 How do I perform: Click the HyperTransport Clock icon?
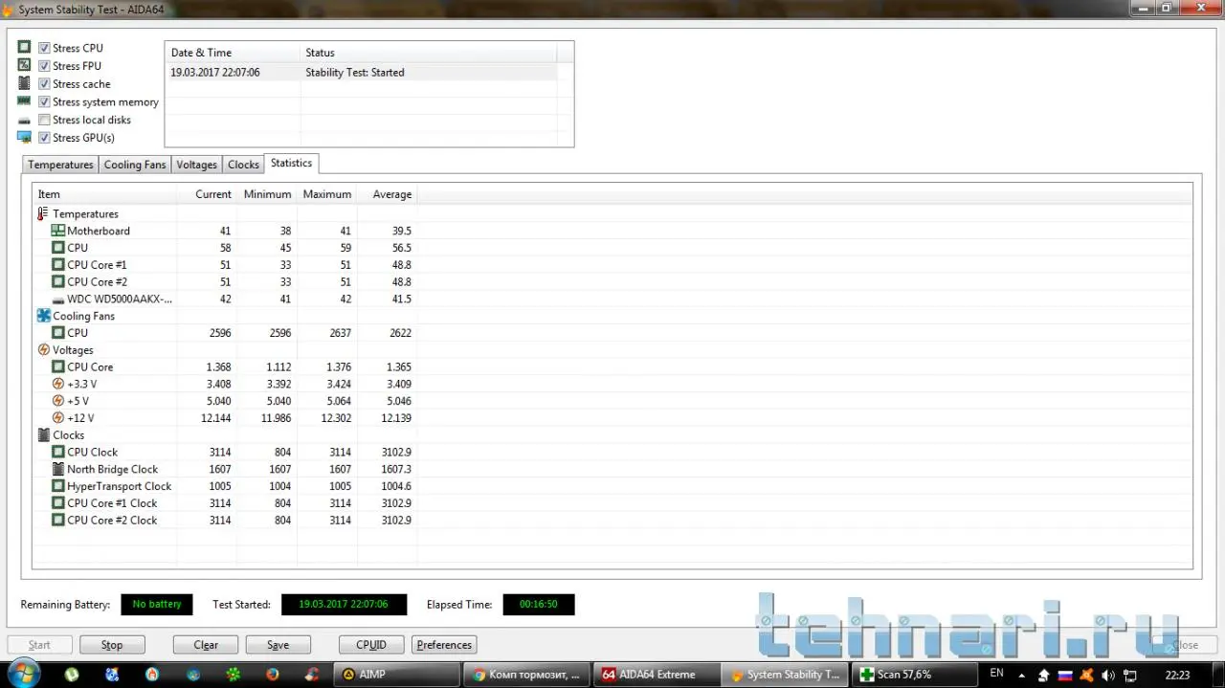[58, 486]
